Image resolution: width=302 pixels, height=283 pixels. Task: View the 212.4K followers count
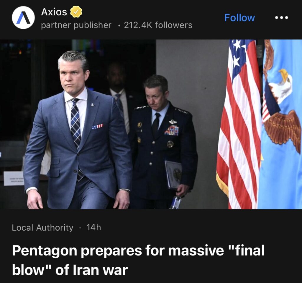tap(158, 25)
